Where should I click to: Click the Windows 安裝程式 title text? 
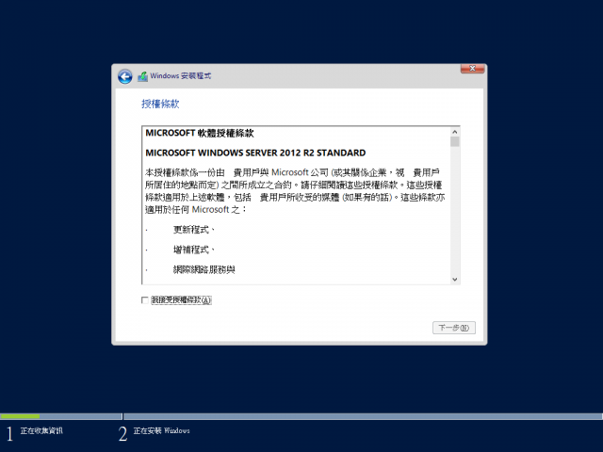point(180,75)
